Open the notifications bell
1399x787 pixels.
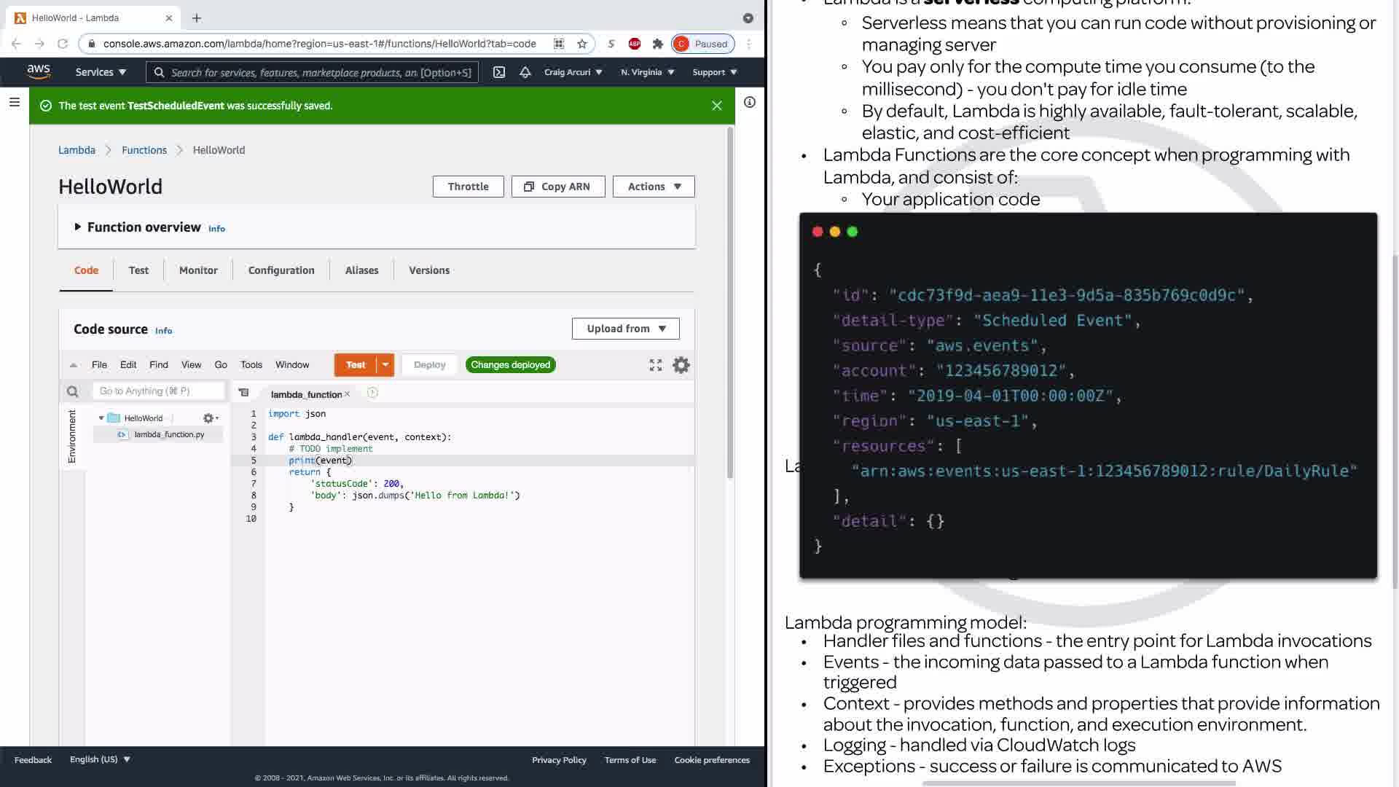point(525,72)
